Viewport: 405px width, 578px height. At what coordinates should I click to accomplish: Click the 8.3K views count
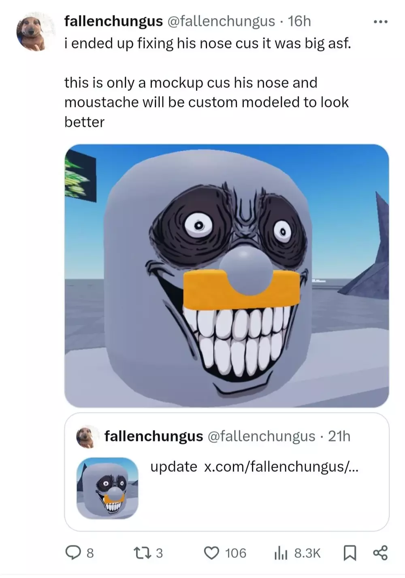[x=307, y=553]
